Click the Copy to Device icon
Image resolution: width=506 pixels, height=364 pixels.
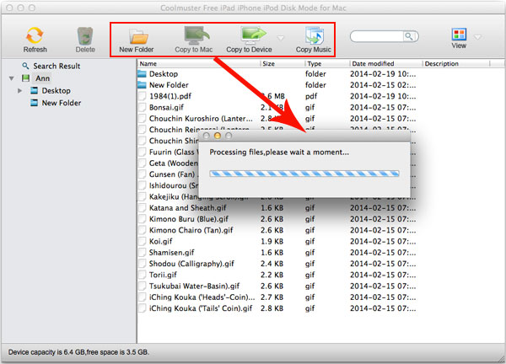(253, 35)
